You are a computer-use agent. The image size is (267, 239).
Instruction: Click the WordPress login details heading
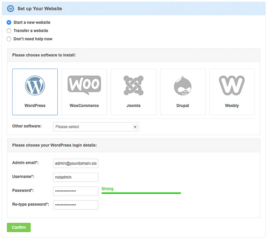[x=55, y=145]
